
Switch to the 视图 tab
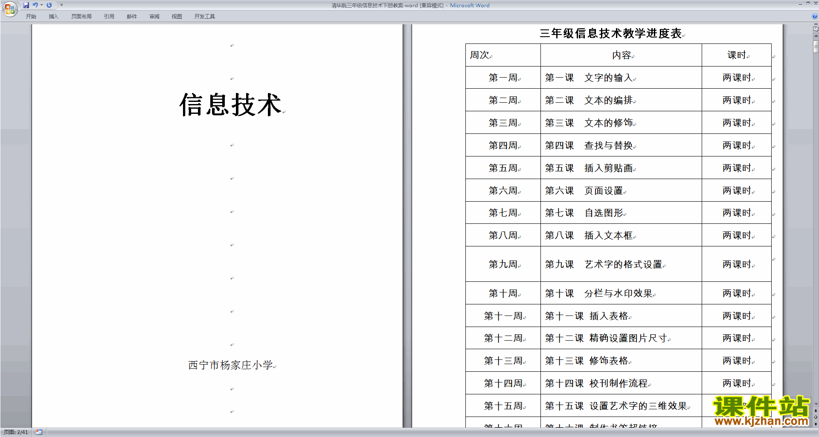(x=177, y=17)
